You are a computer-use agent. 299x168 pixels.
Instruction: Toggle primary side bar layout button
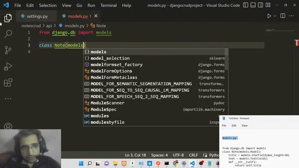point(246,5)
